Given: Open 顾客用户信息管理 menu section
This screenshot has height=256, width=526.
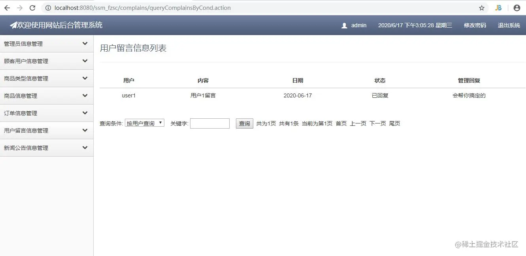Looking at the screenshot, I should [x=47, y=61].
